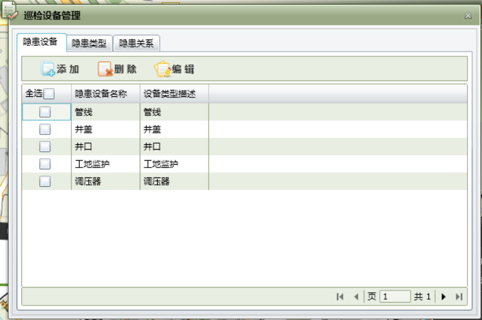This screenshot has width=482, height=320.
Task: Go to previous page arrow
Action: point(356,297)
